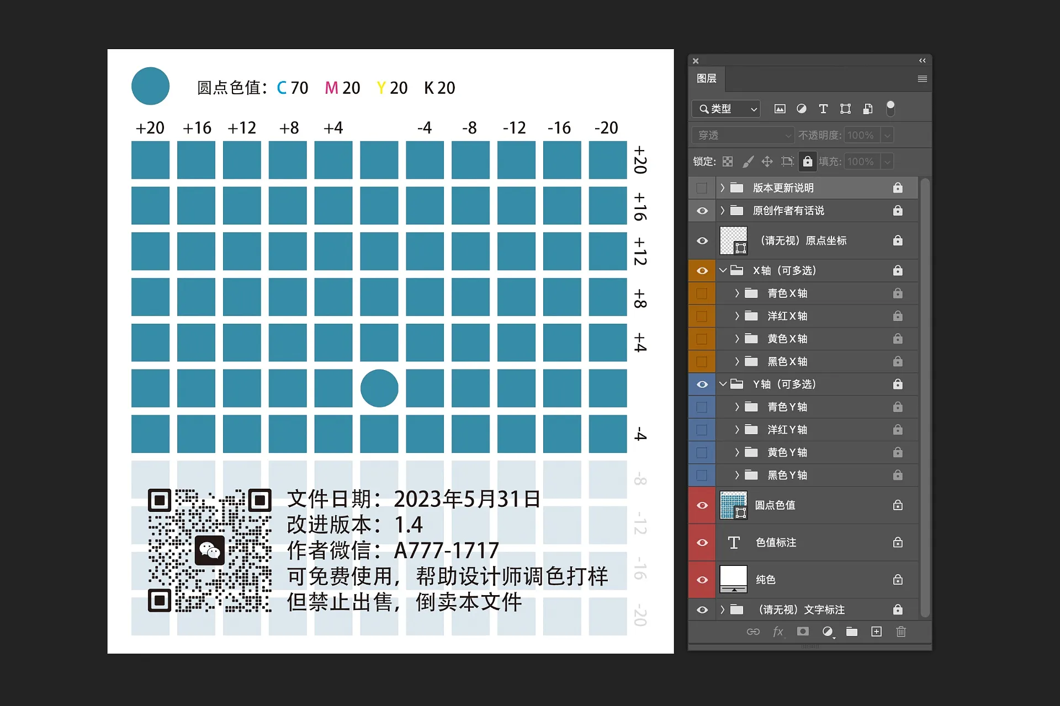Click the Layers panel vertical scrollbar

coord(925,397)
